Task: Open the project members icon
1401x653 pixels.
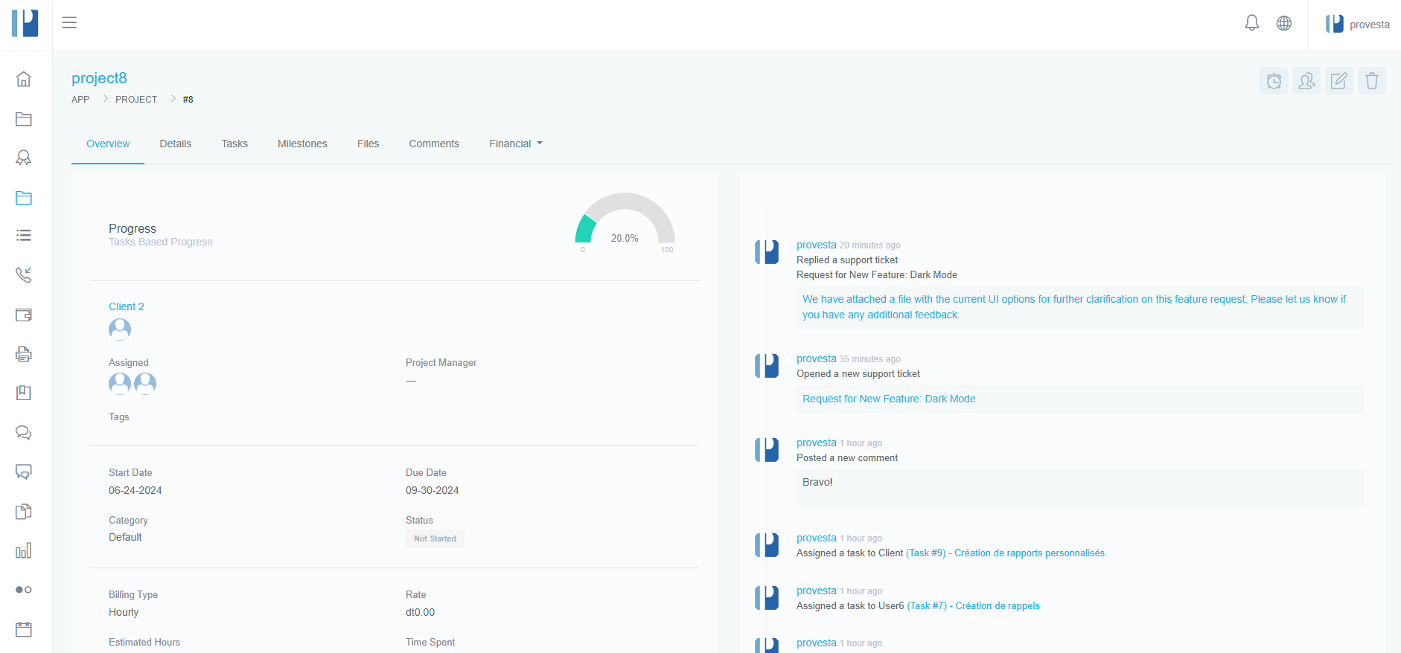Action: [1306, 80]
